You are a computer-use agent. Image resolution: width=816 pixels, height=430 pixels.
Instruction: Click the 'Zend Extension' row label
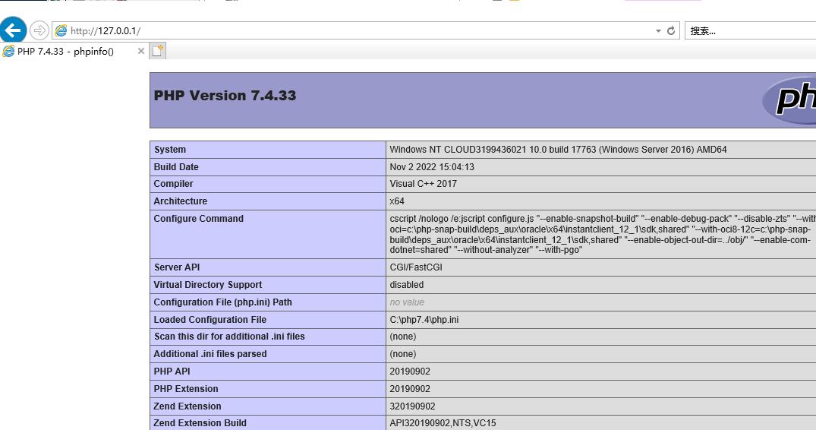187,406
